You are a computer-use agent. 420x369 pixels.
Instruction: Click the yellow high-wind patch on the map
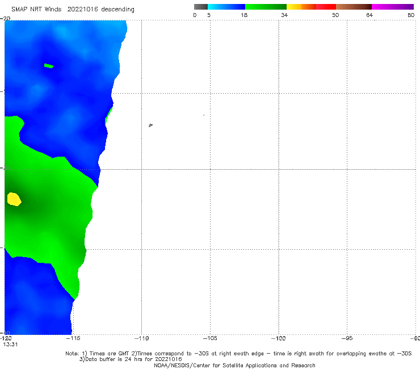pos(14,199)
